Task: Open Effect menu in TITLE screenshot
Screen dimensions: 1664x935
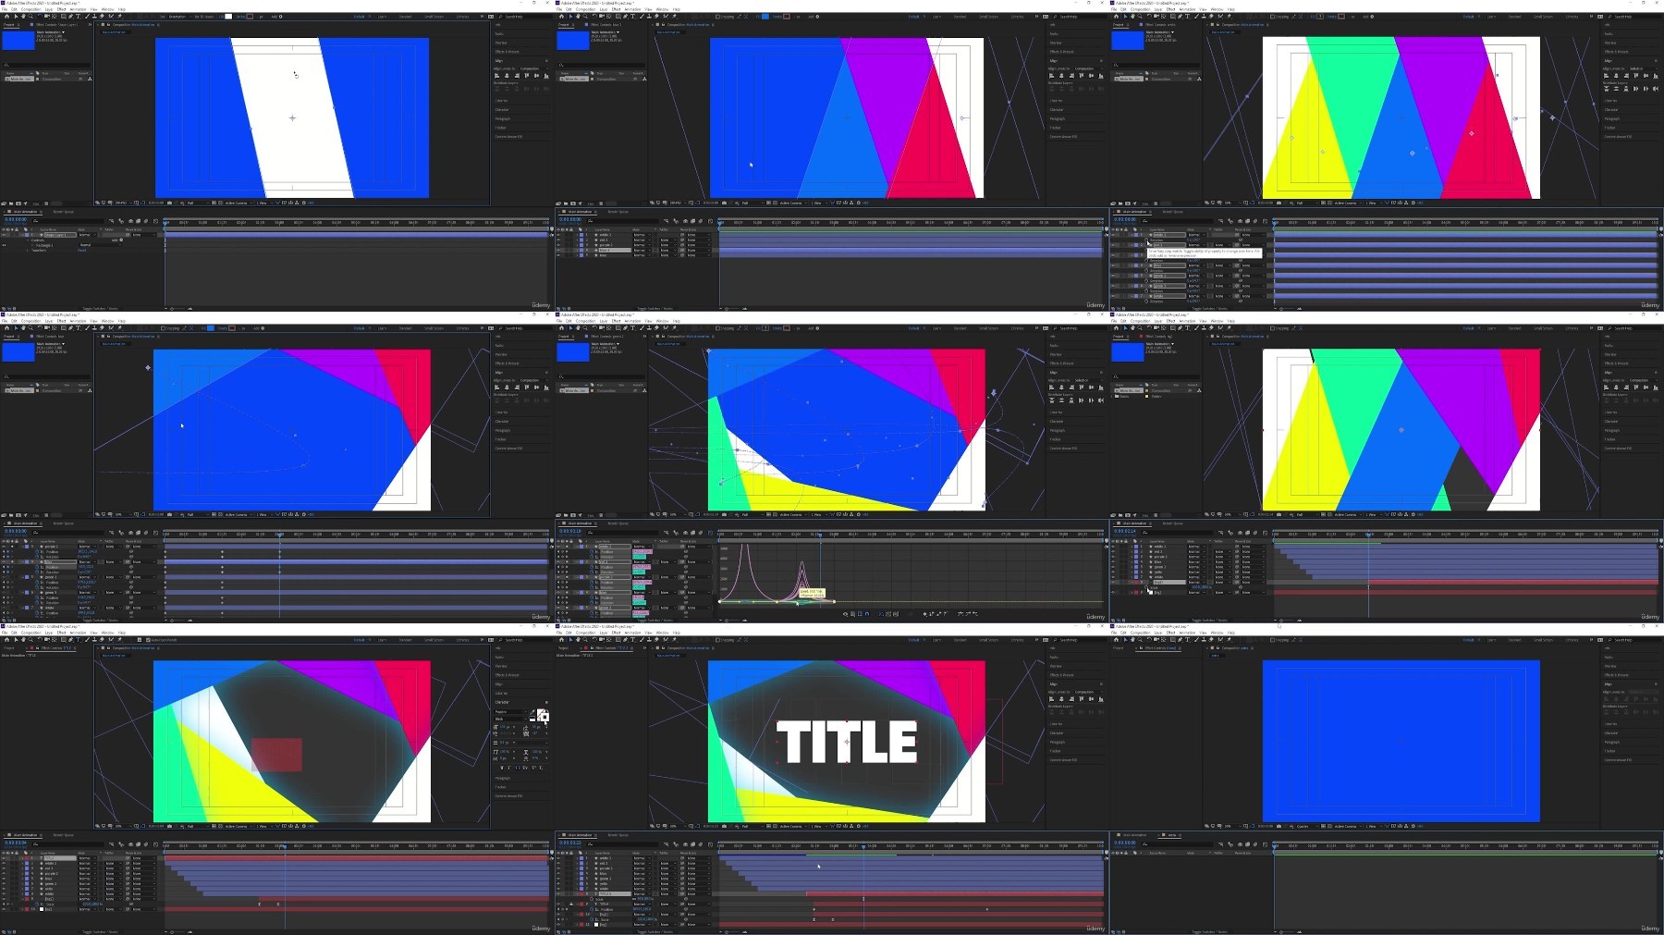Action: tap(616, 633)
